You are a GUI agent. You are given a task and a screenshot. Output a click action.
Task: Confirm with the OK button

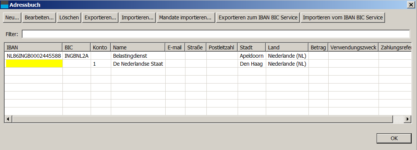[394, 138]
